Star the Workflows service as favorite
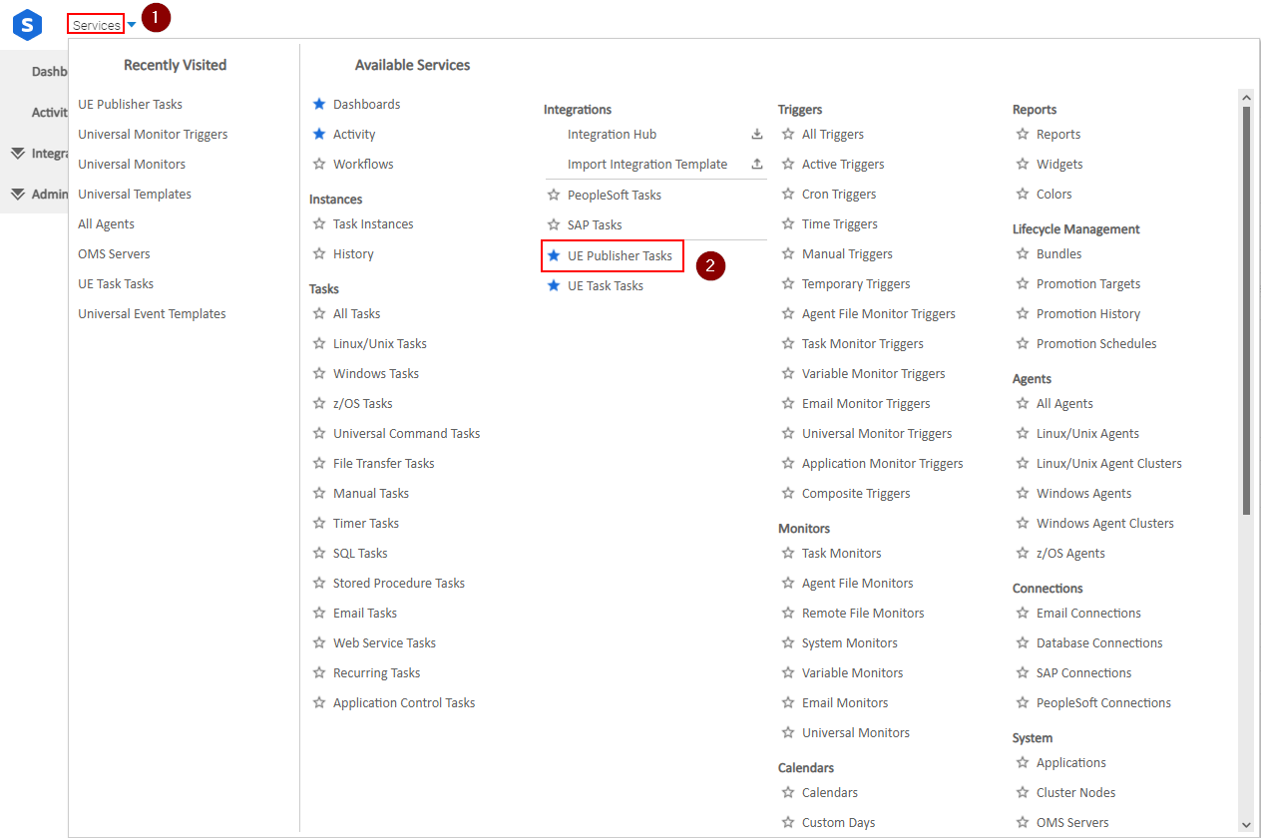Viewport: 1261px width, 838px height. pos(319,165)
